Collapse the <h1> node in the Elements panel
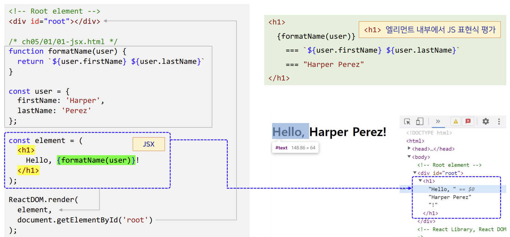510x237 pixels. point(420,181)
